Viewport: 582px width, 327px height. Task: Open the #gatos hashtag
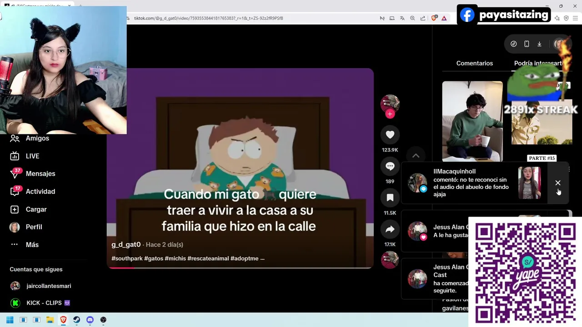point(153,258)
